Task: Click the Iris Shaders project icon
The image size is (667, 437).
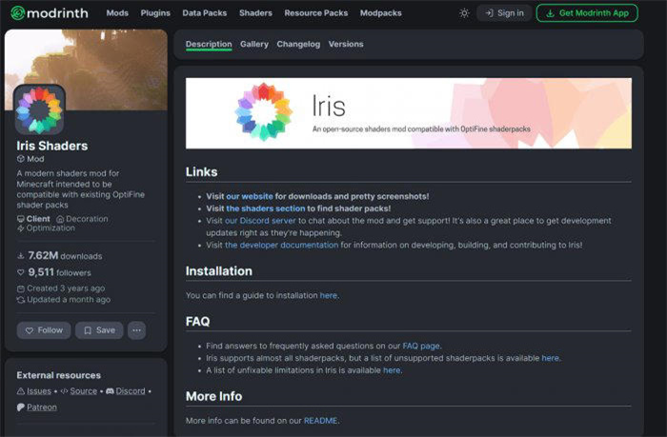Action: (x=40, y=109)
